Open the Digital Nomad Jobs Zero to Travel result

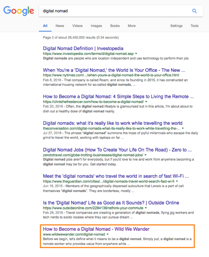pos(117,150)
